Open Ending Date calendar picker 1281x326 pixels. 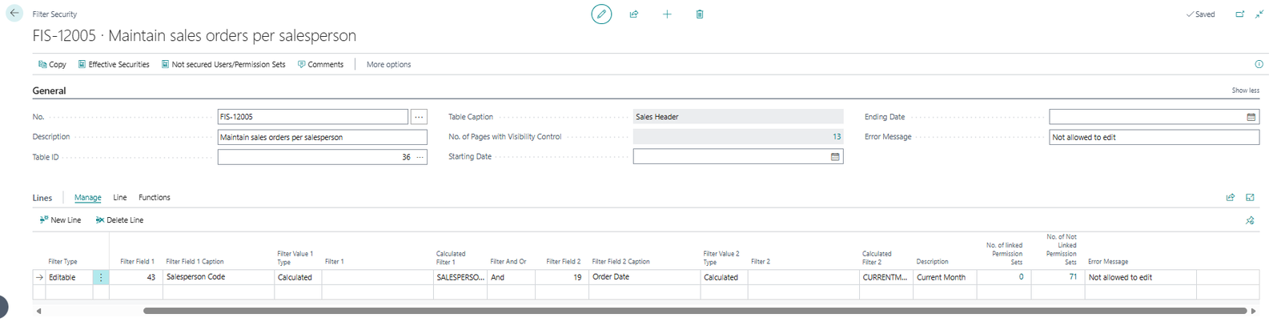pos(1251,117)
